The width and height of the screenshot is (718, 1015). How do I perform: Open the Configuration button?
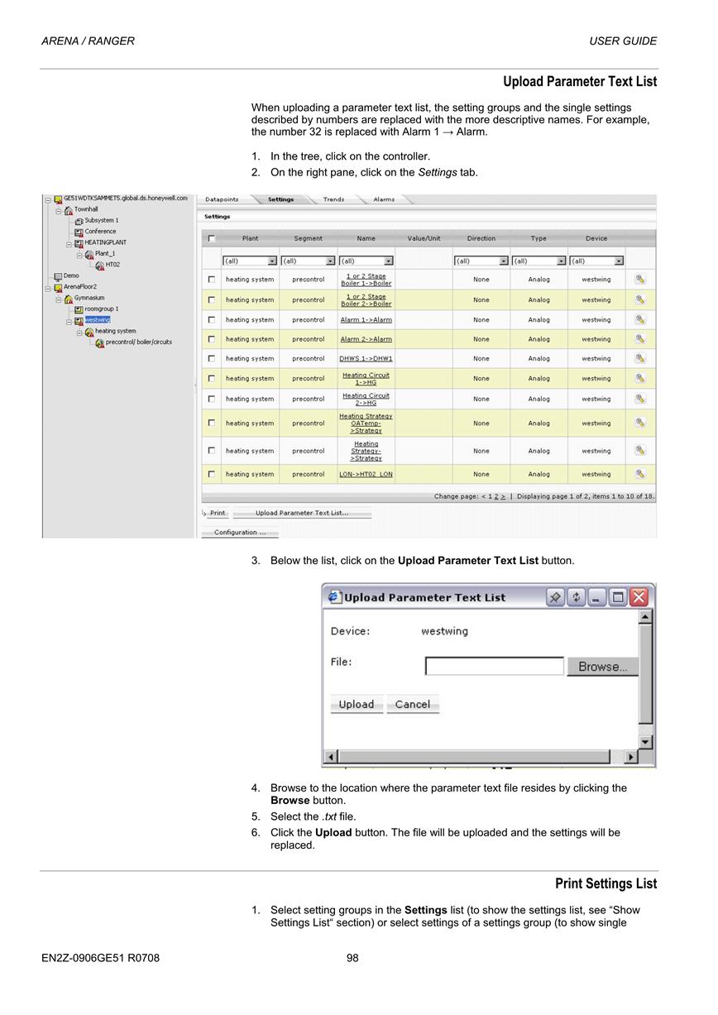pos(240,533)
